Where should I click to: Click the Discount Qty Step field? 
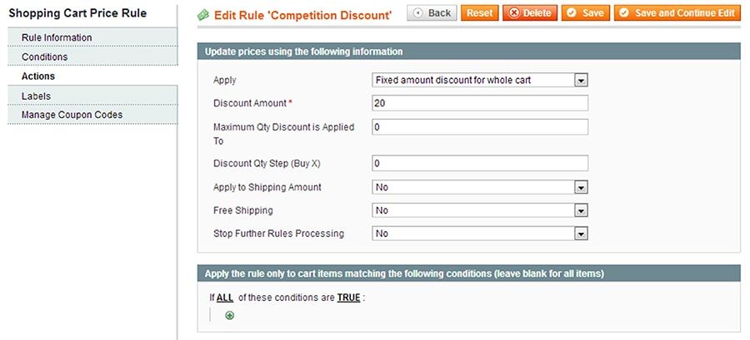(x=479, y=163)
